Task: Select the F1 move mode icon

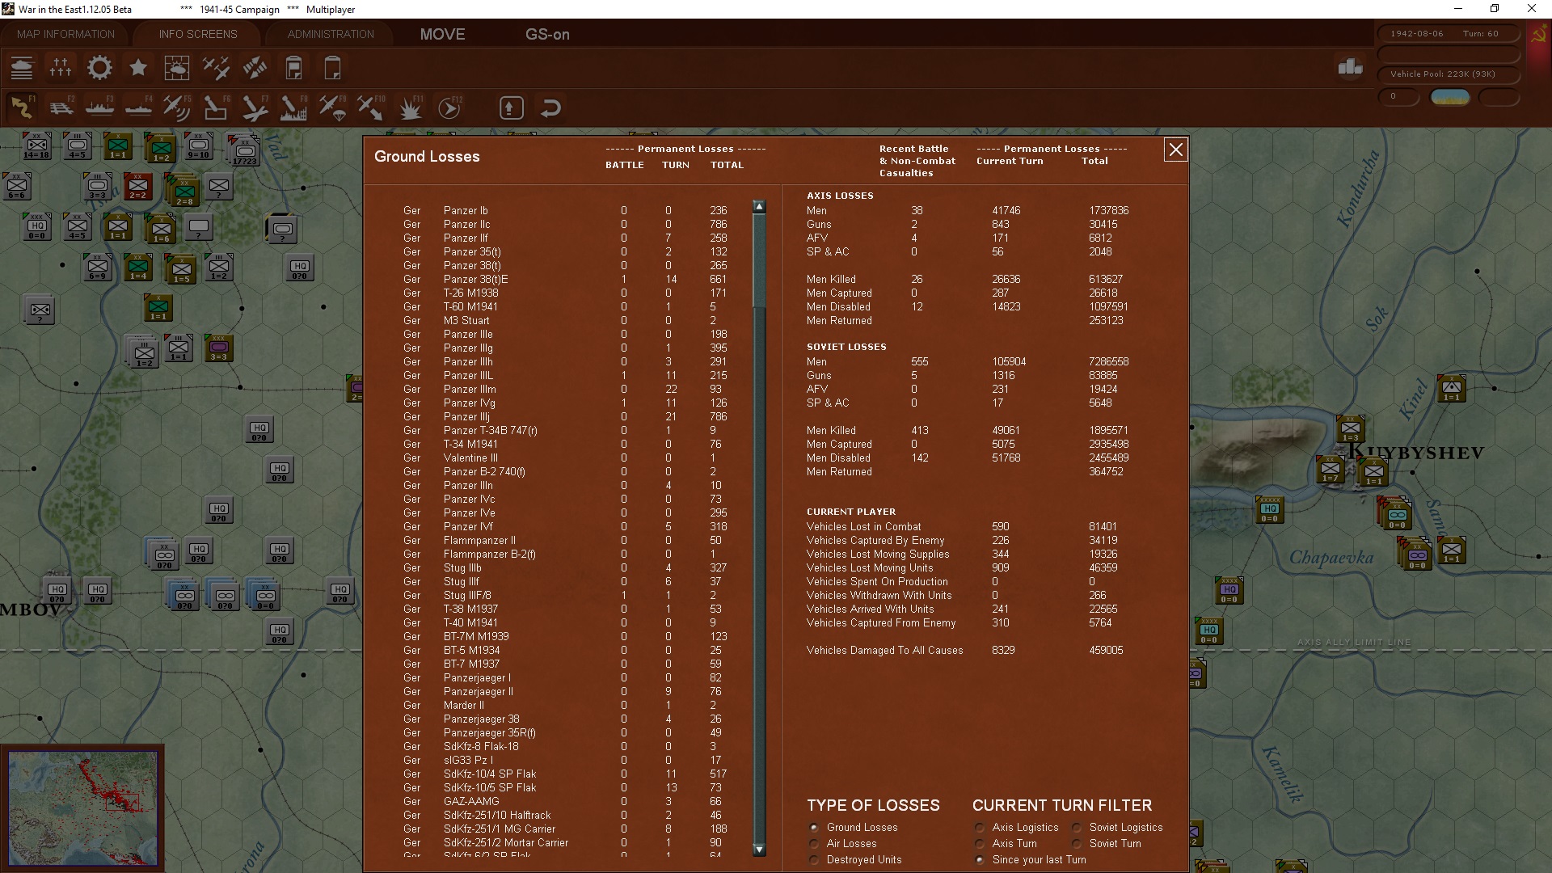Action: [22, 108]
